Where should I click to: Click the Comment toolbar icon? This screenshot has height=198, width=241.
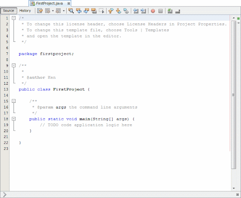pos(170,11)
